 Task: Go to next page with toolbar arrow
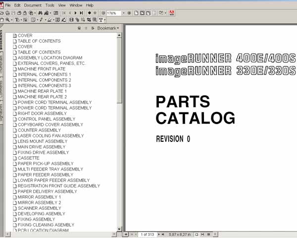75,13
